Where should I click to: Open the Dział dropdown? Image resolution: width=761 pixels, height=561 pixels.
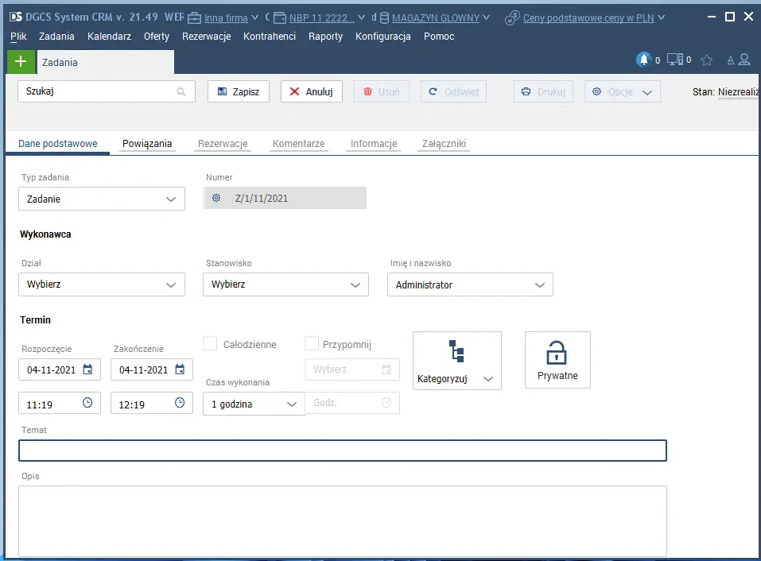(x=102, y=284)
